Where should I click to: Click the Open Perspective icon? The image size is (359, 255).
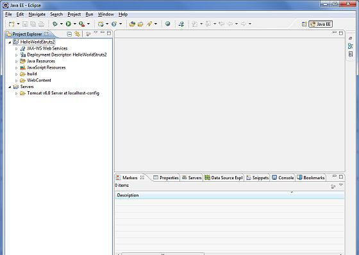coord(304,24)
